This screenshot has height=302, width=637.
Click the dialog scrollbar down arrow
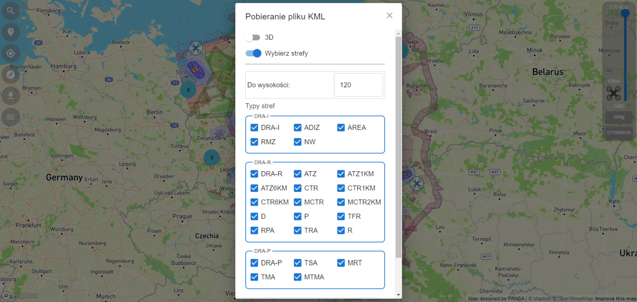pos(399,295)
